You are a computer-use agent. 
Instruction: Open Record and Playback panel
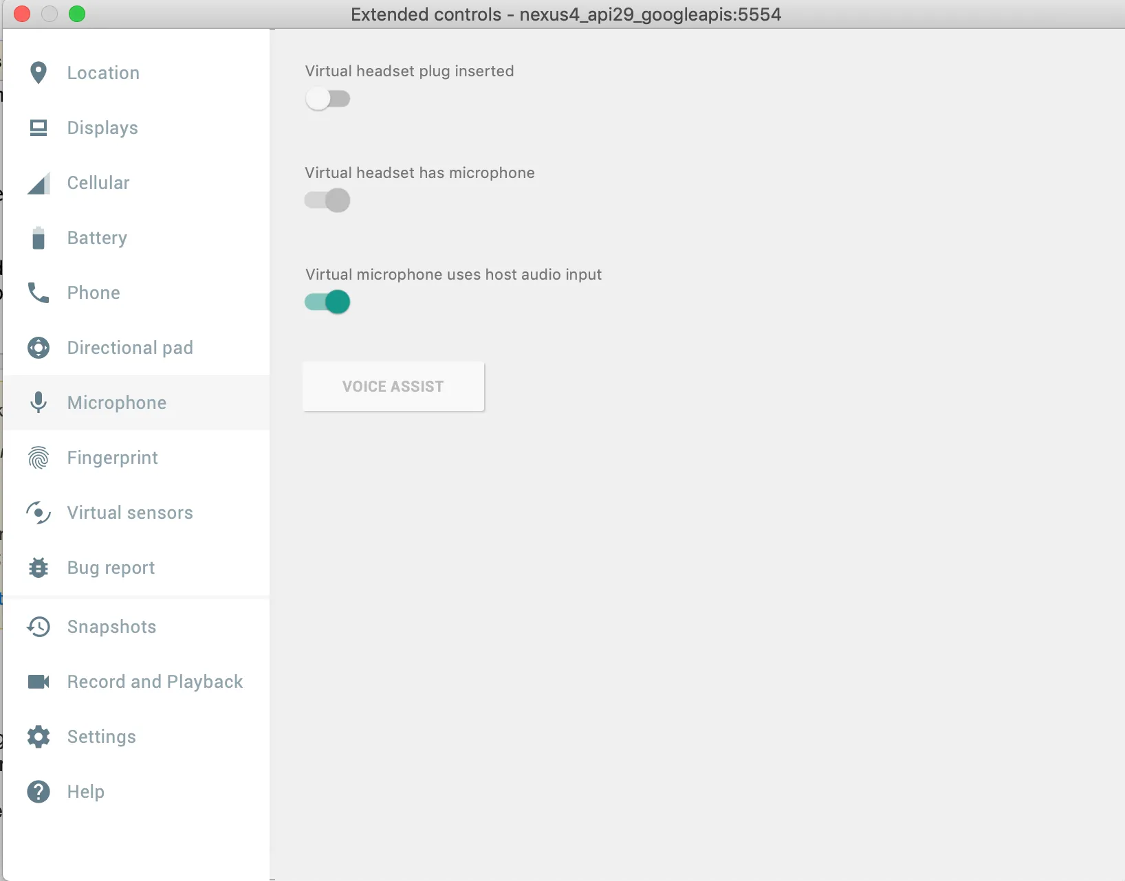coord(155,682)
